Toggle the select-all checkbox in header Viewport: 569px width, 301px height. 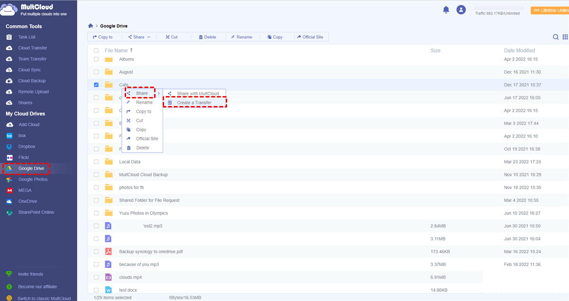pyautogui.click(x=96, y=51)
